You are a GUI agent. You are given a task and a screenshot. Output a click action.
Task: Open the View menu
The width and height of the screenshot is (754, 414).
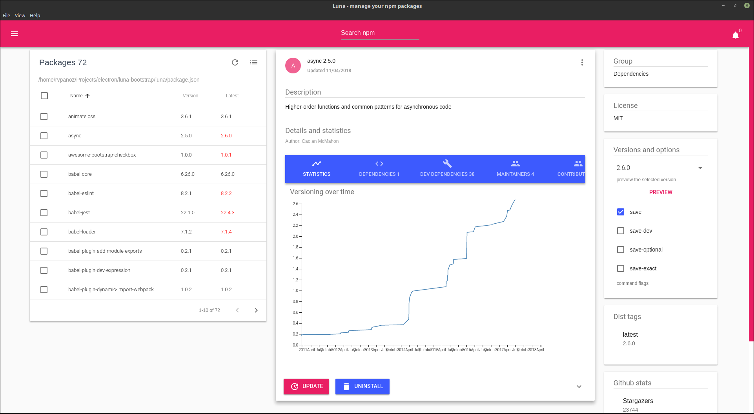(20, 16)
